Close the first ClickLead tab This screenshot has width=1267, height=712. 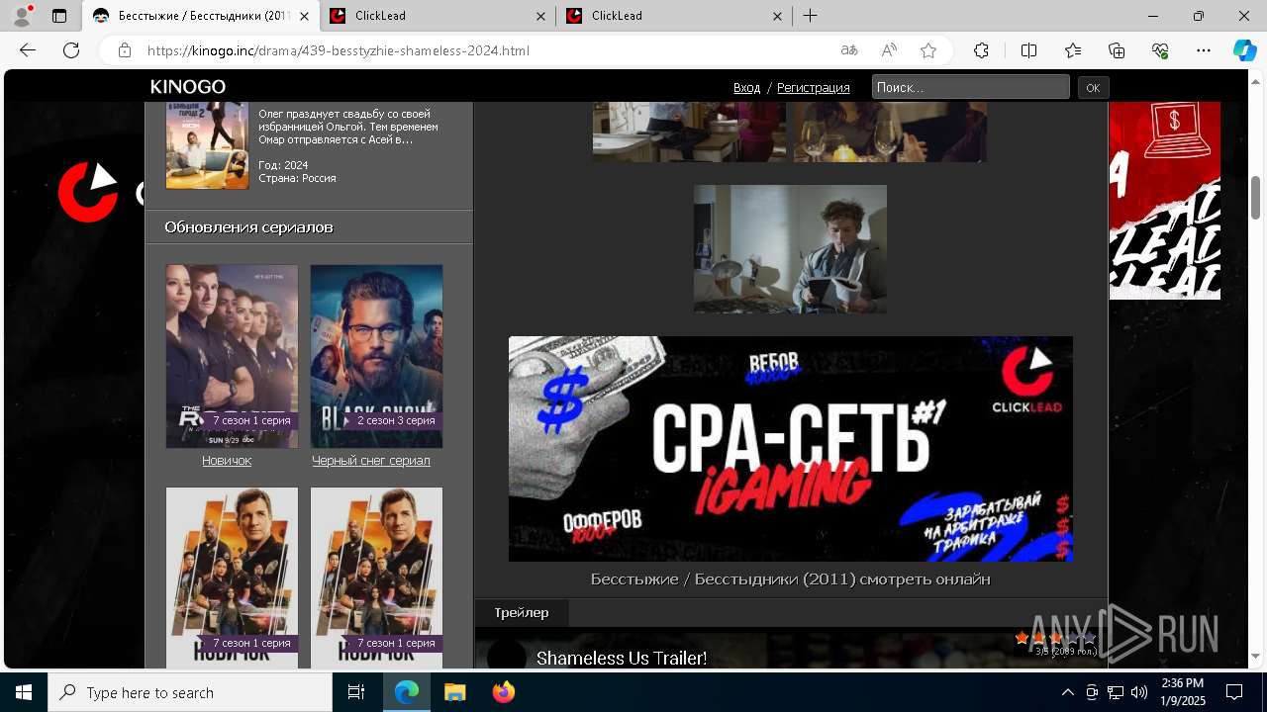tap(541, 16)
